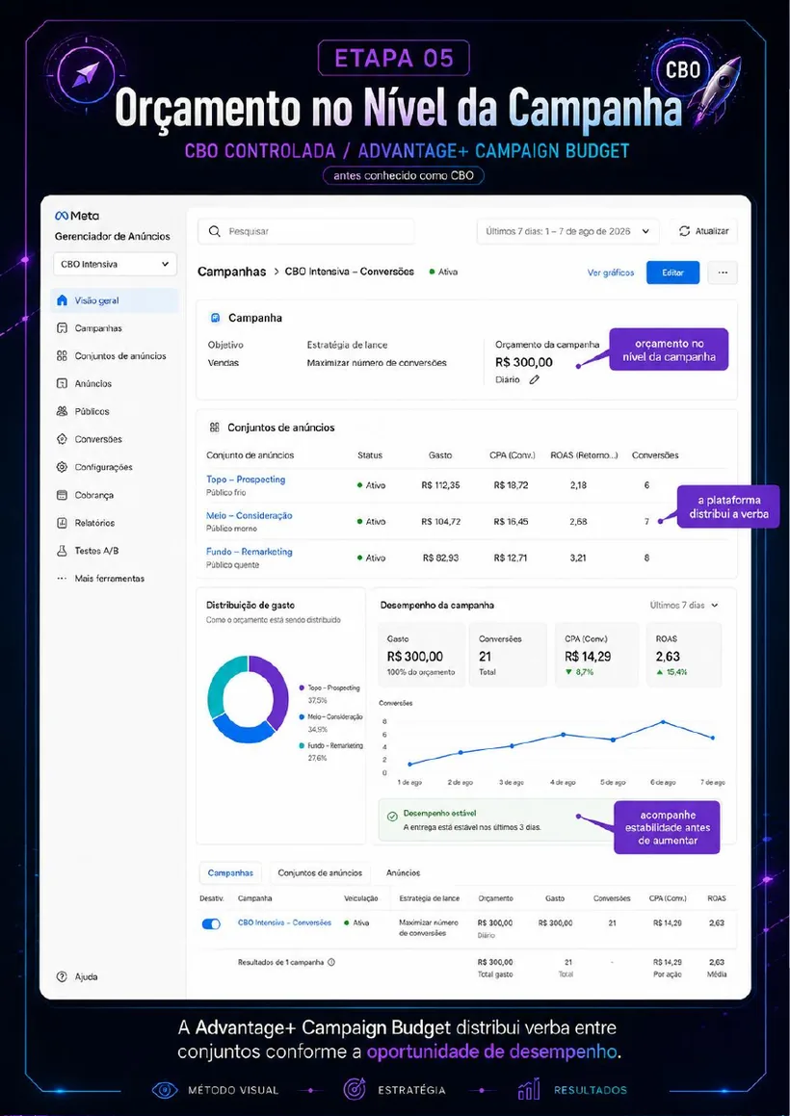Open the three-dot more options button
This screenshot has width=790, height=1116.
pyautogui.click(x=723, y=273)
